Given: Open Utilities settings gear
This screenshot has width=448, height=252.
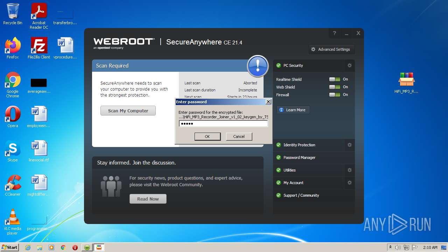Looking at the screenshot, I should [349, 170].
